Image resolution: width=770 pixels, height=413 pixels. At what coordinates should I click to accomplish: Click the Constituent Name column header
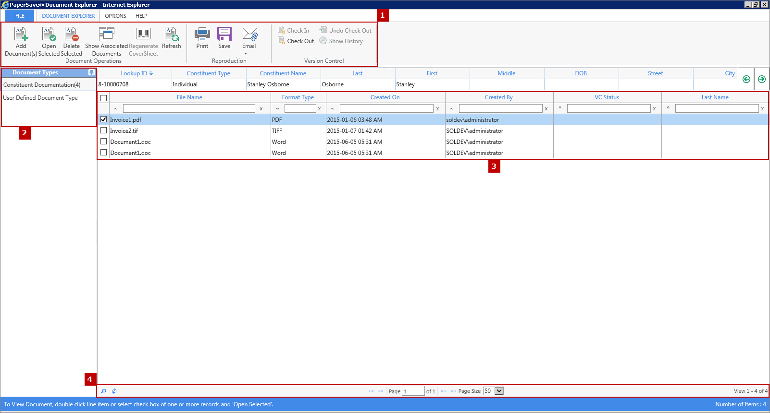pyautogui.click(x=283, y=73)
